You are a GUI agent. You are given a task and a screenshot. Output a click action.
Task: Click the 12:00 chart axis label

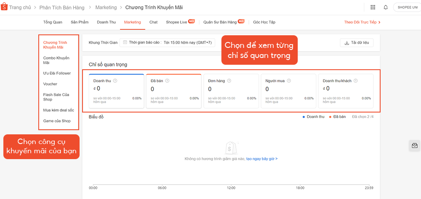231,188
